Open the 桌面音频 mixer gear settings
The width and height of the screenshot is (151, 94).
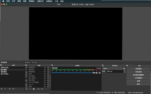100,73
